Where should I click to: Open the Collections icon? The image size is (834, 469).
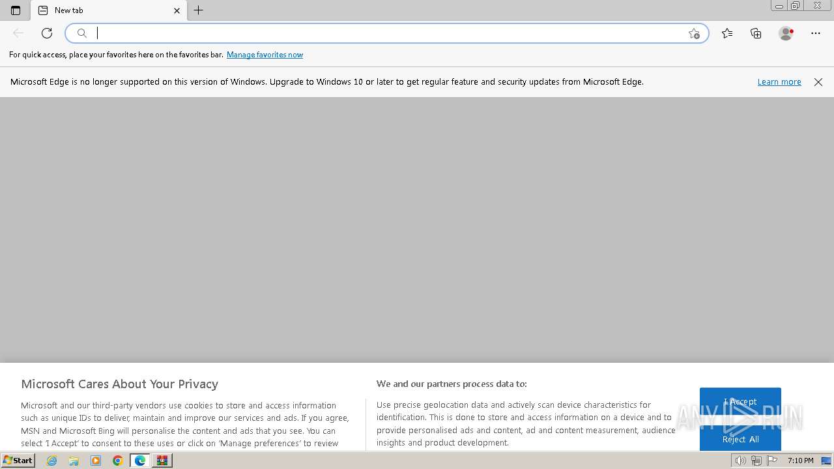click(x=756, y=33)
